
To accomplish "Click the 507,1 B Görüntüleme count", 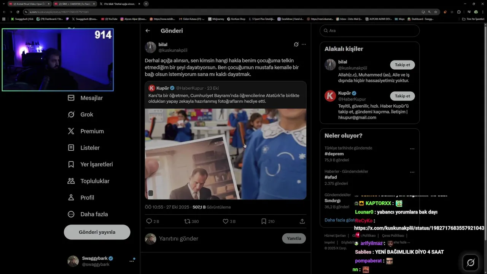I will click(212, 207).
